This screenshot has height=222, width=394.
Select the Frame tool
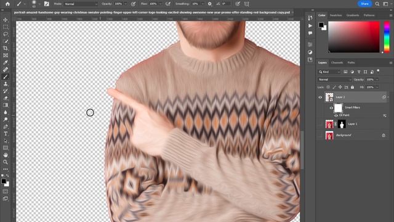(6, 55)
